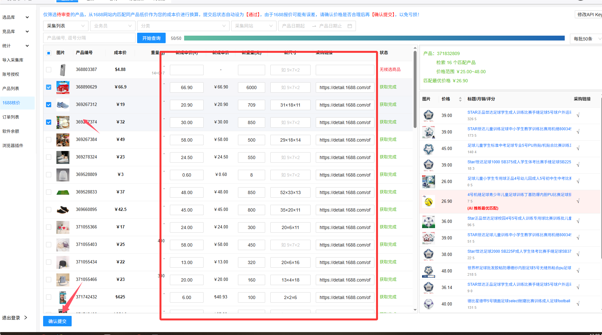Click the yellow football image priced 26.90
The width and height of the screenshot is (602, 335).
429,202
